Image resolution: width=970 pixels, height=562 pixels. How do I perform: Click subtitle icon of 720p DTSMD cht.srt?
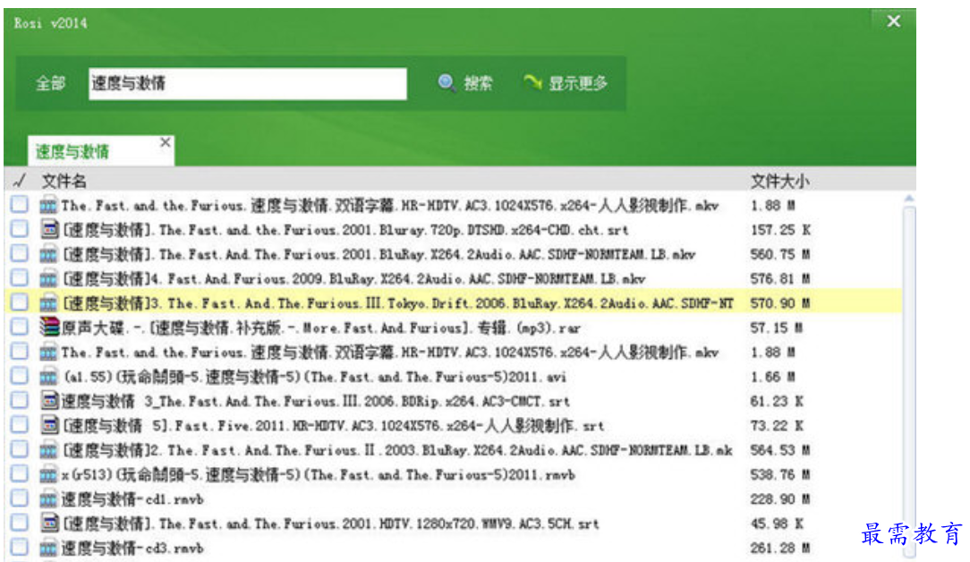coord(49,230)
